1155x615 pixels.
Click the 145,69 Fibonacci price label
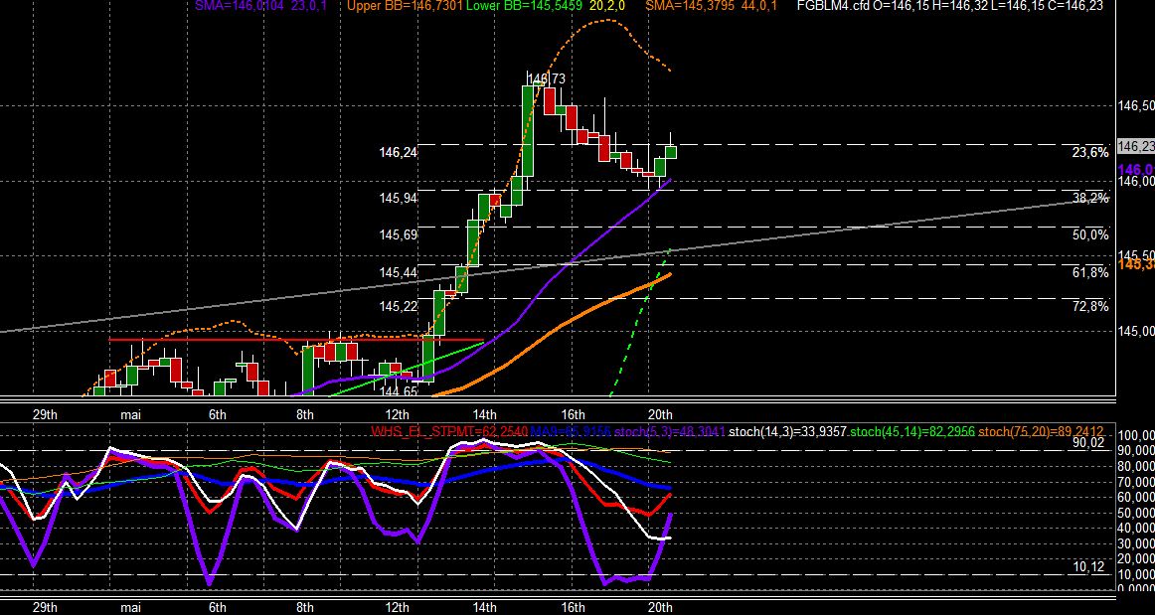398,234
